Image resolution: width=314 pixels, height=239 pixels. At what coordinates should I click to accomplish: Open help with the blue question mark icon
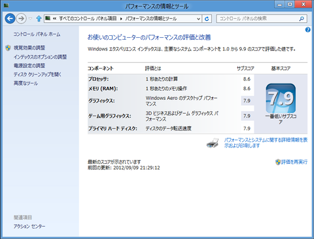[307, 30]
